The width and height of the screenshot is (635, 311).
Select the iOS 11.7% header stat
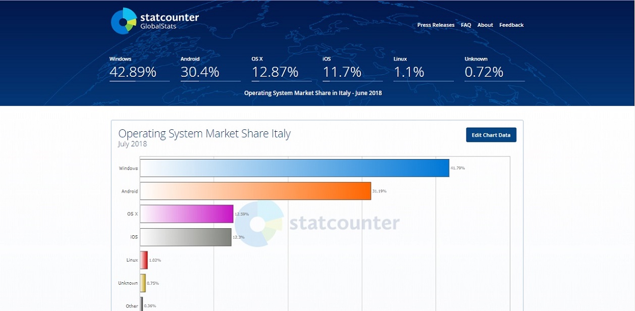click(353, 68)
